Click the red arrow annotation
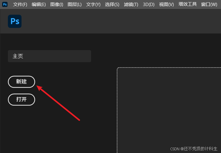This screenshot has height=153, width=221. 58,103
